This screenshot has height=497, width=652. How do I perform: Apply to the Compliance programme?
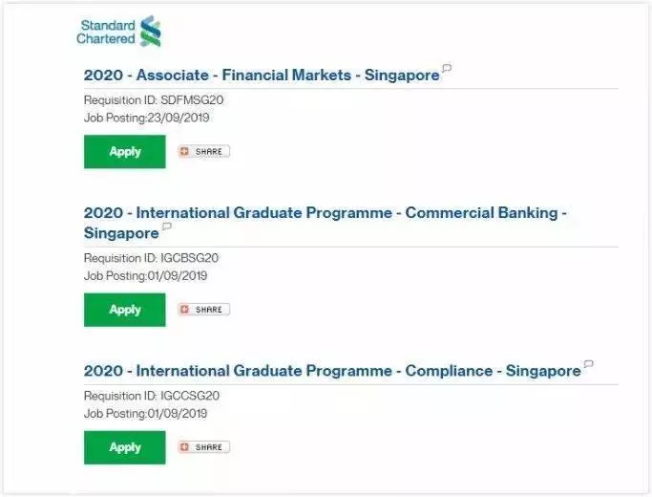[x=125, y=447]
